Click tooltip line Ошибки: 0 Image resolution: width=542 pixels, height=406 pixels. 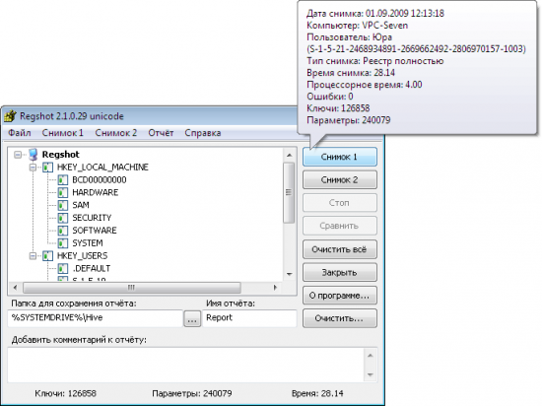[x=330, y=97]
